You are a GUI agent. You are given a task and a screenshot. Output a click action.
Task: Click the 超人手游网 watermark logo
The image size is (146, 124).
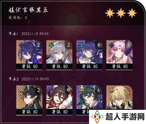pyautogui.click(x=118, y=117)
